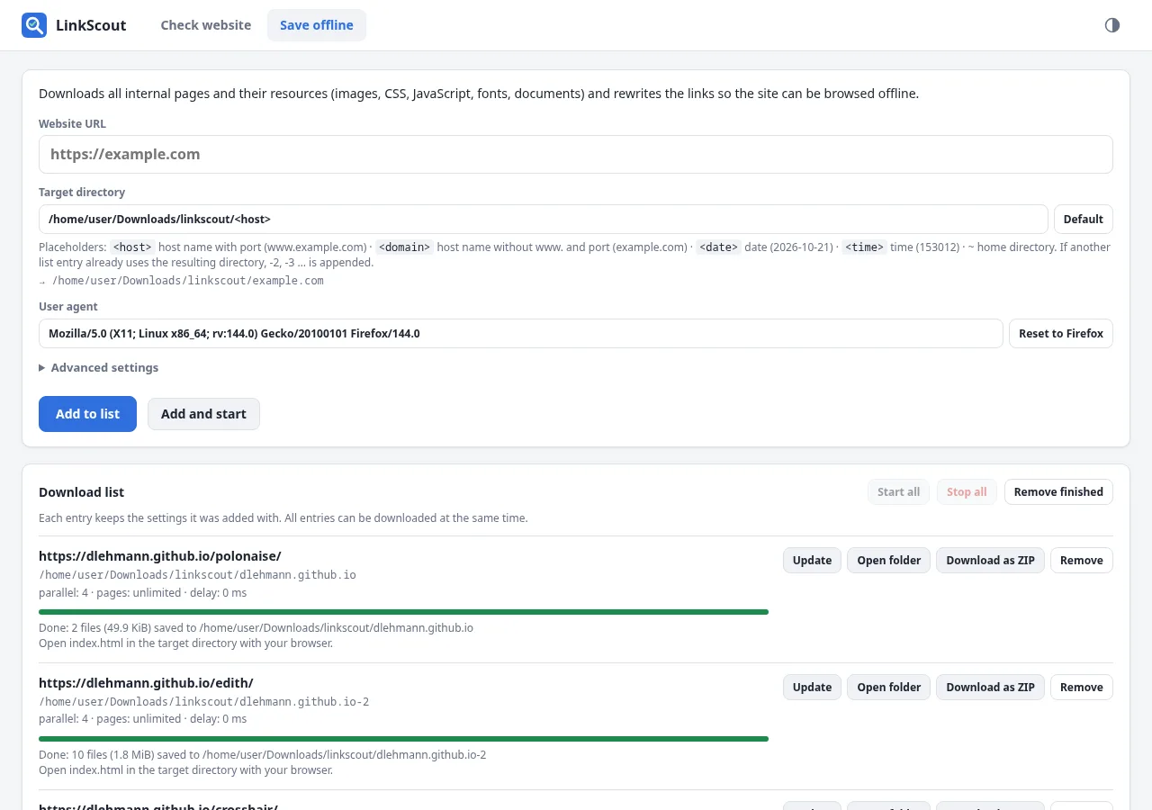The width and height of the screenshot is (1152, 810).
Task: Click the Stop all button
Action: pos(967,492)
